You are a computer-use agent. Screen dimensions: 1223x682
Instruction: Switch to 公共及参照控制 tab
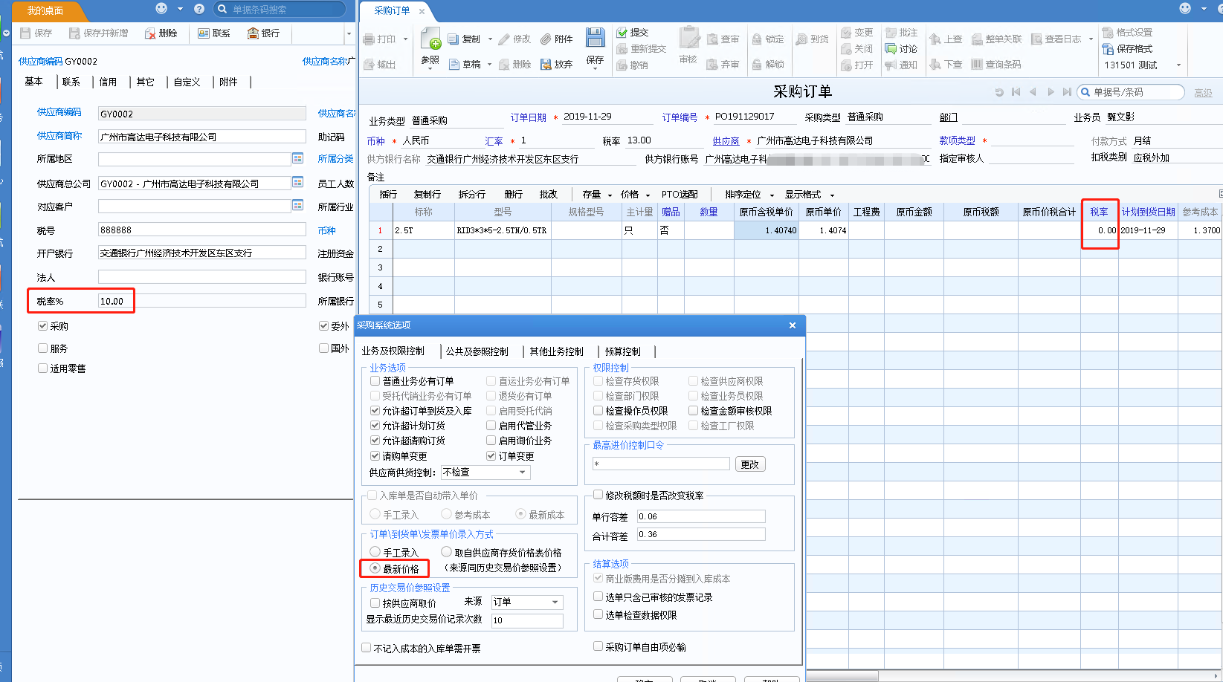coord(477,351)
